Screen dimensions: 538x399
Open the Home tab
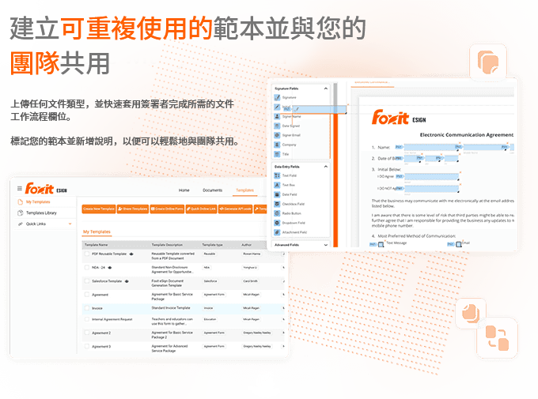click(x=184, y=190)
